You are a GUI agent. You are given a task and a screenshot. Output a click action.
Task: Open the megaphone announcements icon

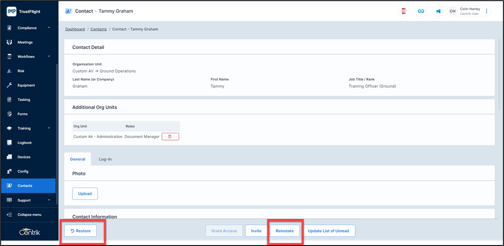438,11
